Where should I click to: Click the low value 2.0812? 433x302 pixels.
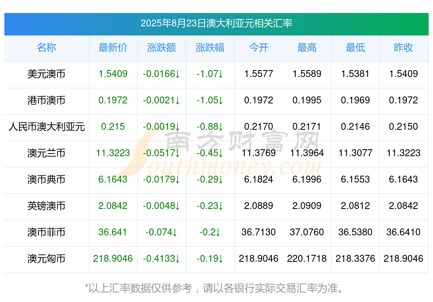pos(355,206)
